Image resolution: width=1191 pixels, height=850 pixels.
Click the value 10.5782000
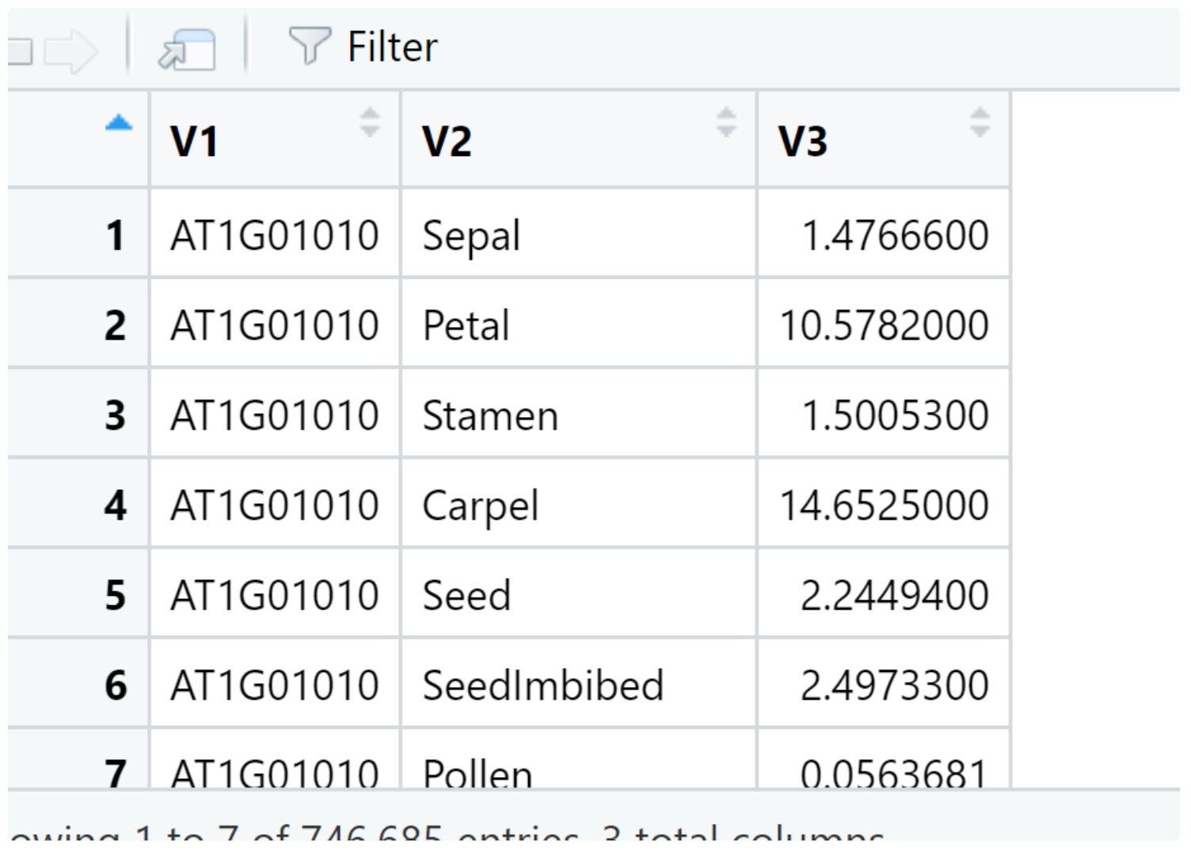884,325
